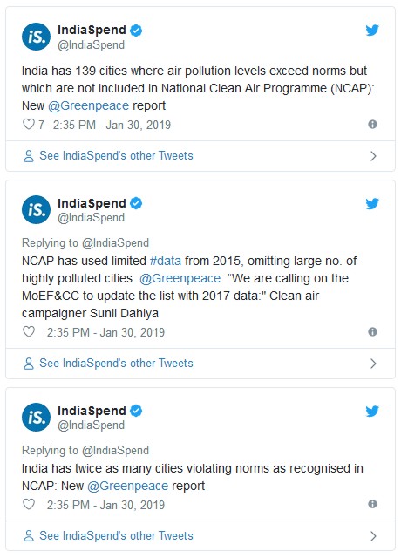Viewport: 401px width, 558px height.
Task: Open the info icon on the first tweet
Action: tap(372, 124)
